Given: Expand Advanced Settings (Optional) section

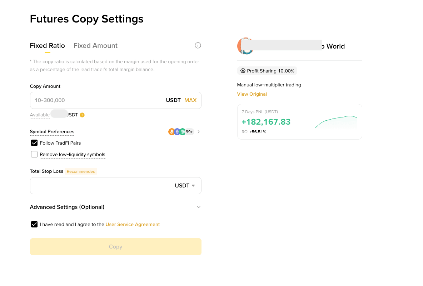Looking at the screenshot, I should 115,207.
